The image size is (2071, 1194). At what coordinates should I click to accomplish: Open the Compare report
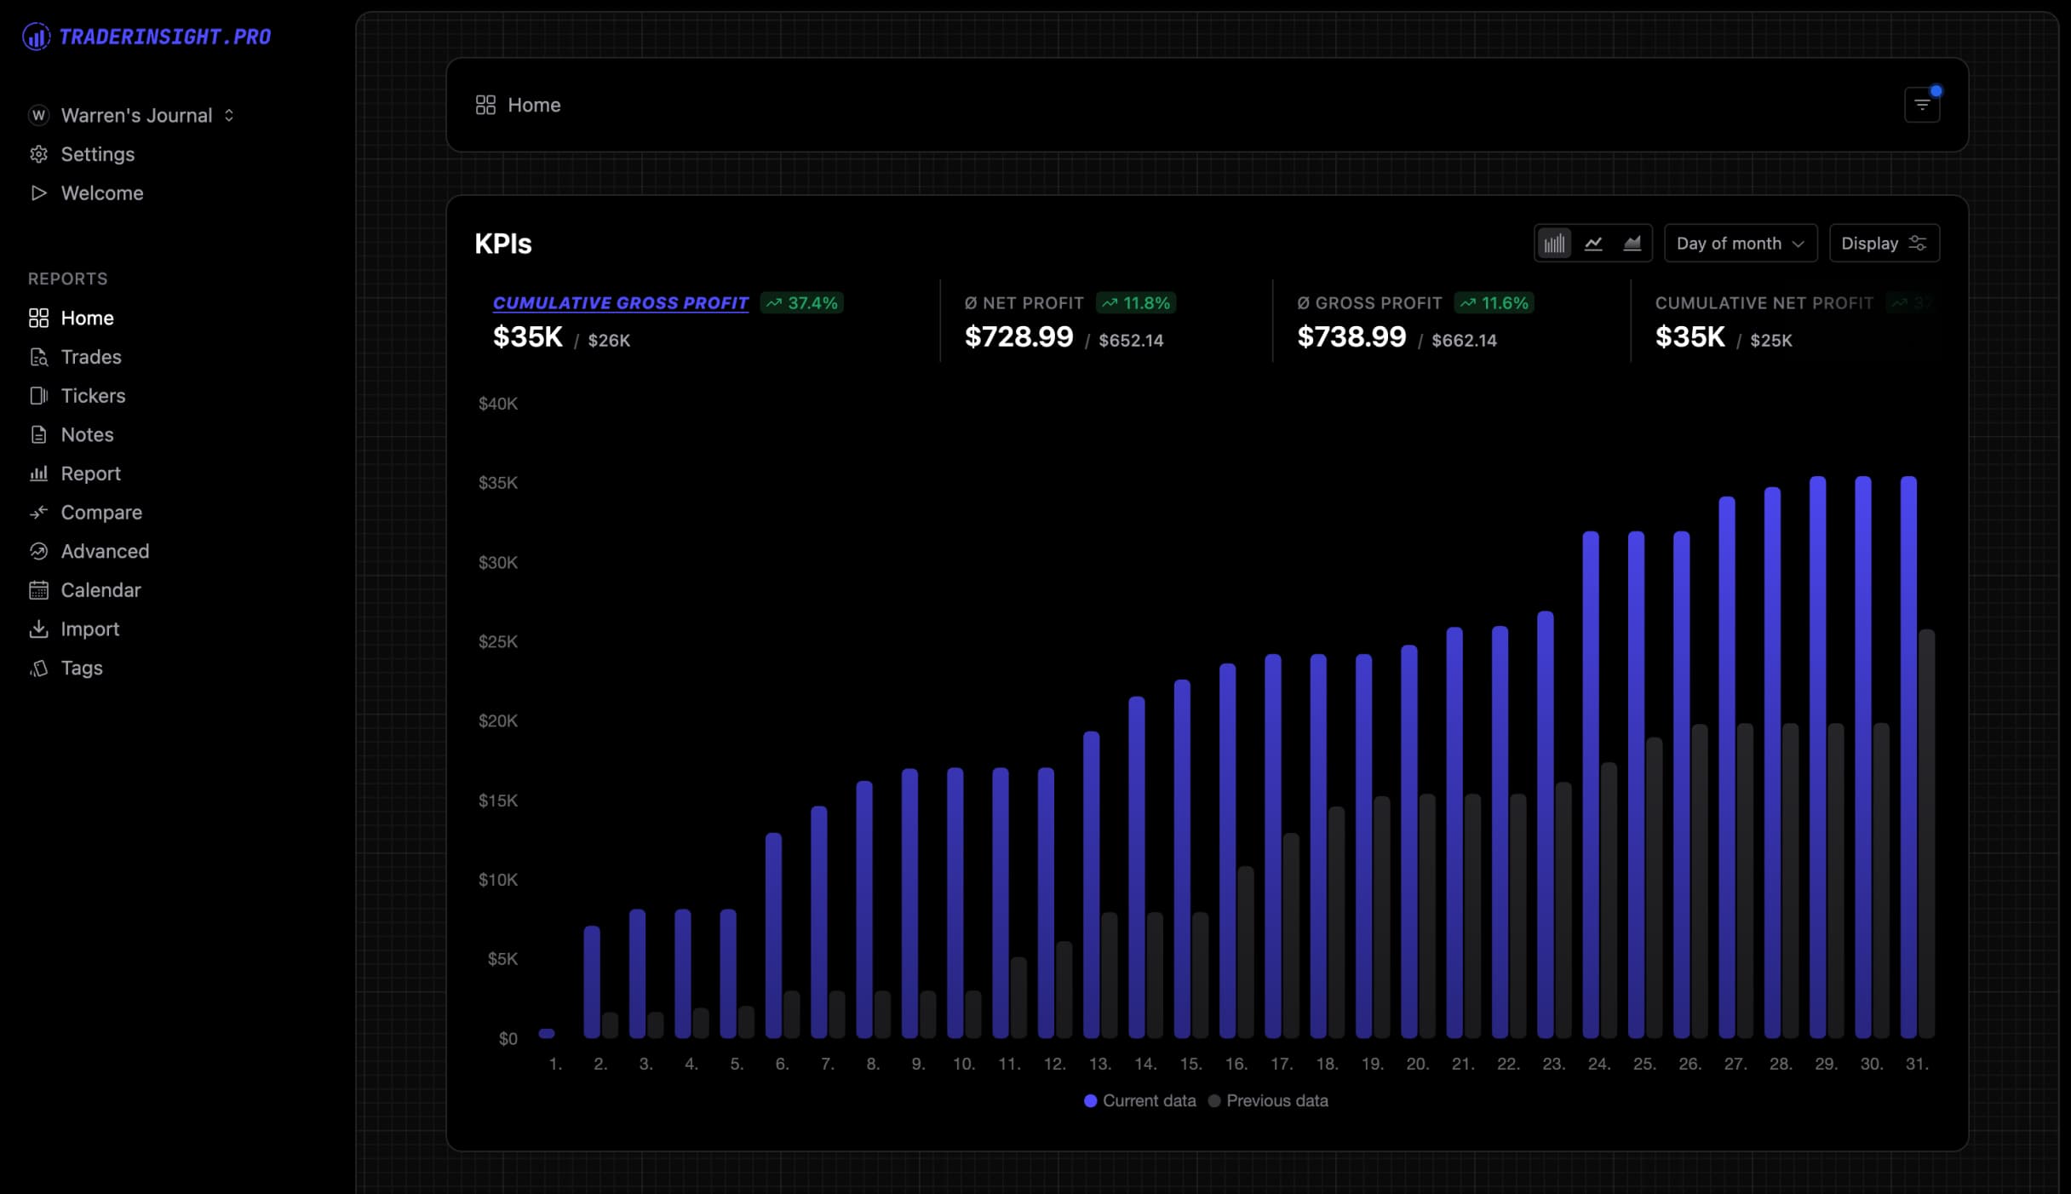[100, 513]
